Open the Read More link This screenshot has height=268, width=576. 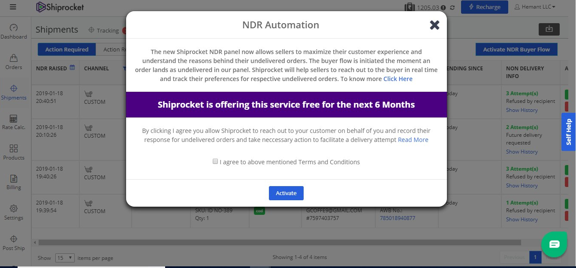point(413,140)
